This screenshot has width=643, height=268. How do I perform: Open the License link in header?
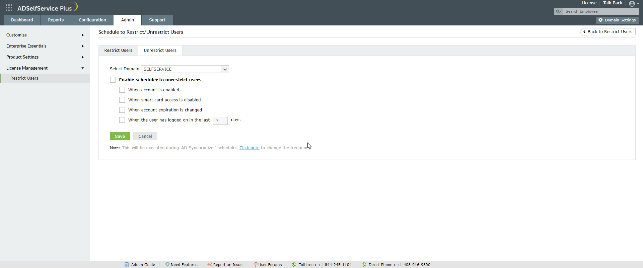589,3
